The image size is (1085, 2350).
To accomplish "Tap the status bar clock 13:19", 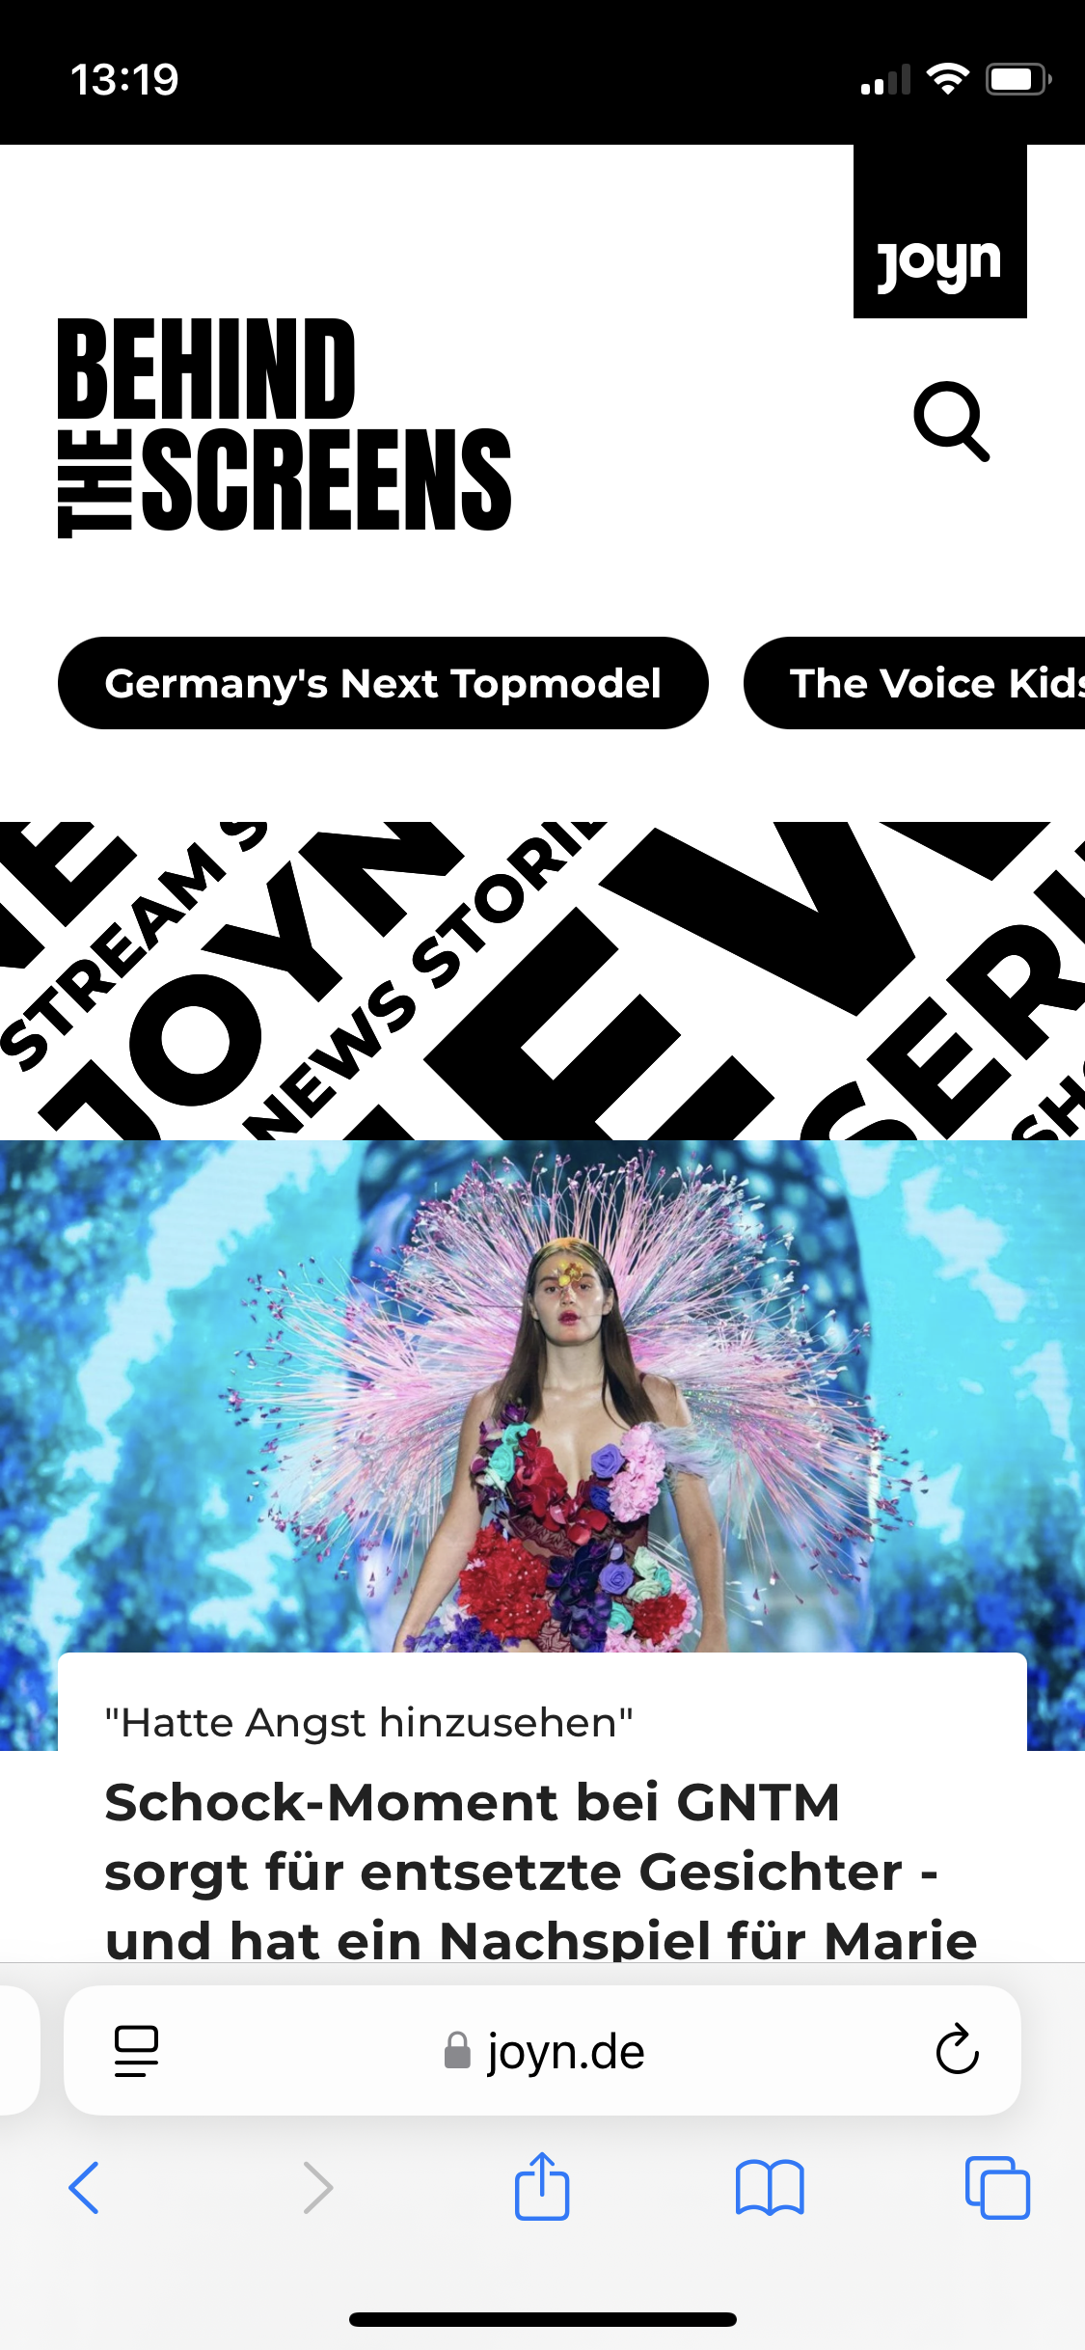I will [124, 79].
